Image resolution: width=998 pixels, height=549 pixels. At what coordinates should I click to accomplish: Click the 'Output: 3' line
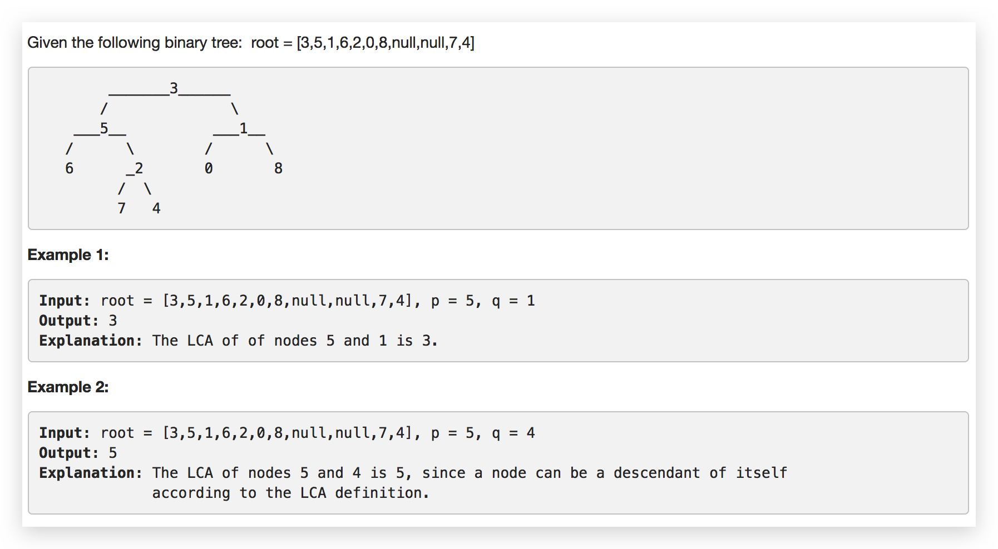[78, 321]
